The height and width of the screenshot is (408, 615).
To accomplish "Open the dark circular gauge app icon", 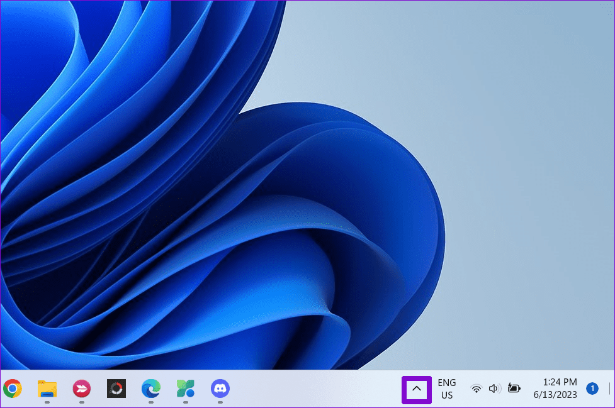I will (x=116, y=389).
